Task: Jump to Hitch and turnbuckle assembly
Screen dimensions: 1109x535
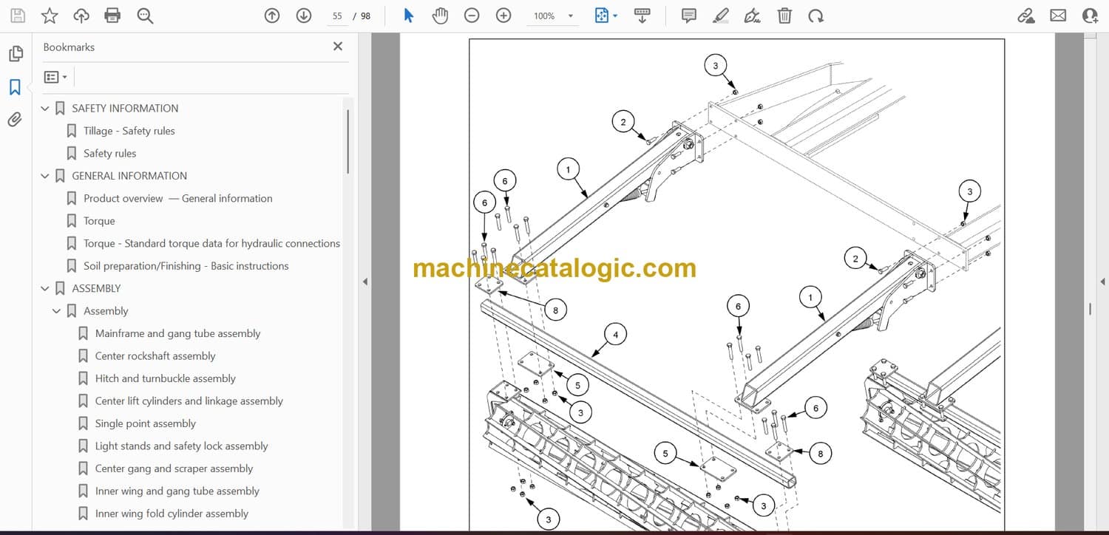Action: click(165, 378)
